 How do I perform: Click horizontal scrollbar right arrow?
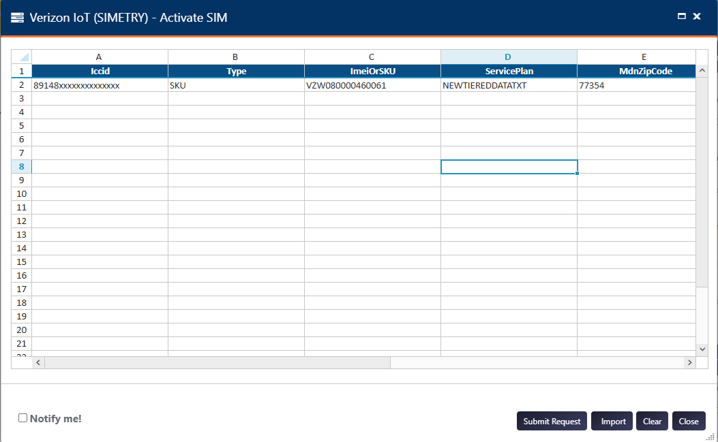click(689, 362)
